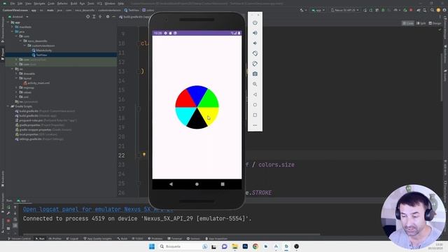Click the red pie segment in emulator

[184, 100]
